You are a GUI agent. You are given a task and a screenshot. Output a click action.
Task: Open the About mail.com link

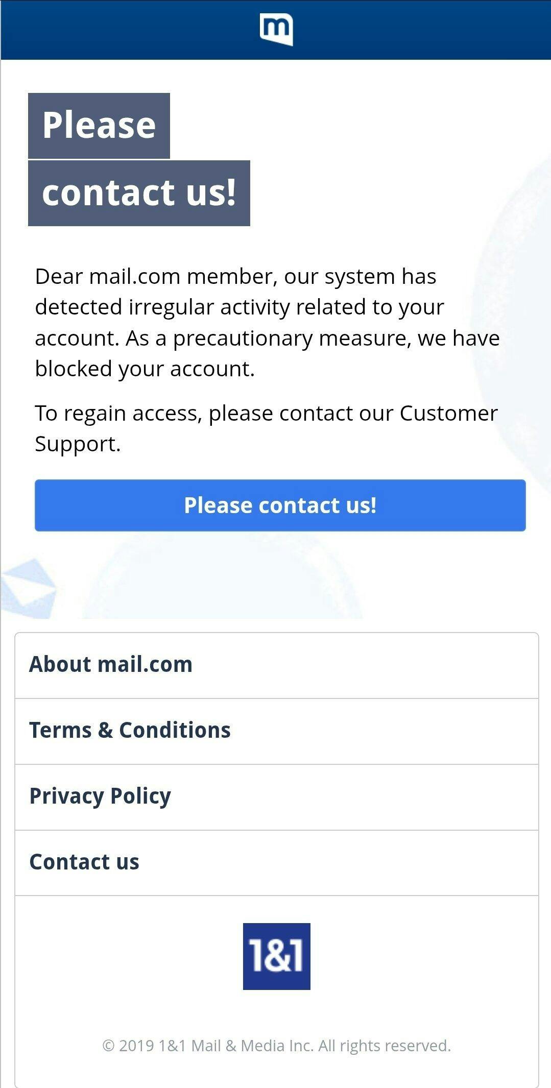tap(277, 665)
